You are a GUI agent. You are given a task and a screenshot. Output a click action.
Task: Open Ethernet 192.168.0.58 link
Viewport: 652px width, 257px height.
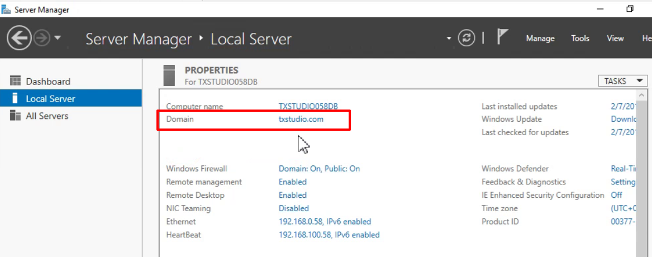pos(325,222)
